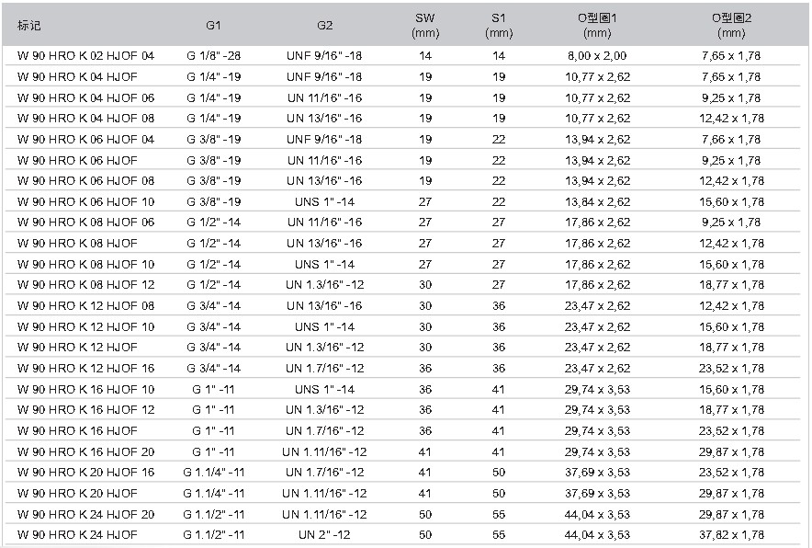Select row W 90 HRO K 20 HJOF 16
The image size is (812, 548).
pos(86,473)
